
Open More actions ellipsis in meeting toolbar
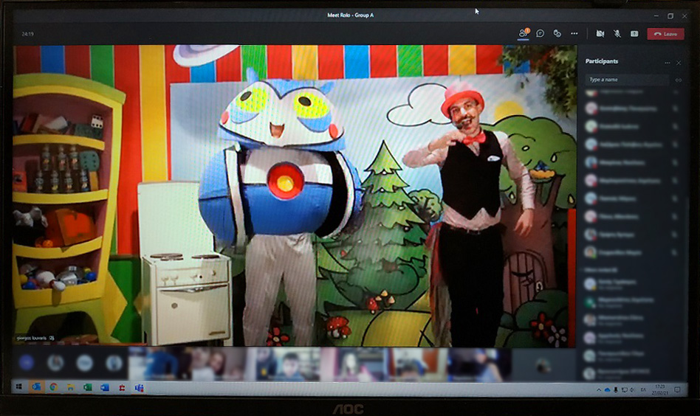tap(574, 33)
